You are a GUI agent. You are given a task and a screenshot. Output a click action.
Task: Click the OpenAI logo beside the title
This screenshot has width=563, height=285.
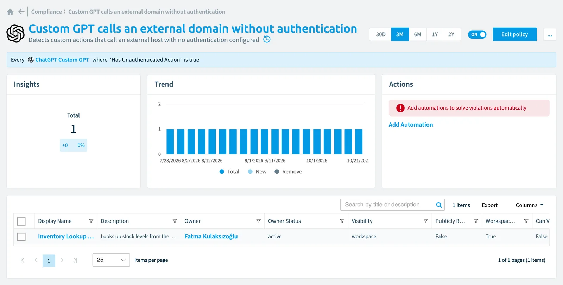15,33
